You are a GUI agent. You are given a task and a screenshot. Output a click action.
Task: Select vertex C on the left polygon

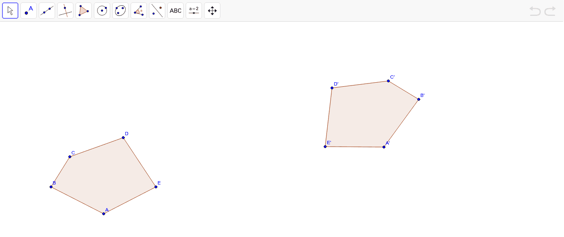click(x=70, y=157)
